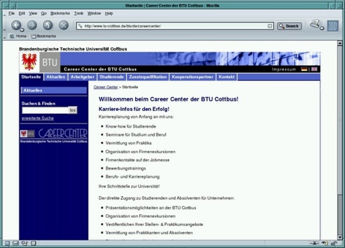345x248 pixels.
Task: Select the Startseite tab
Action: pos(31,77)
